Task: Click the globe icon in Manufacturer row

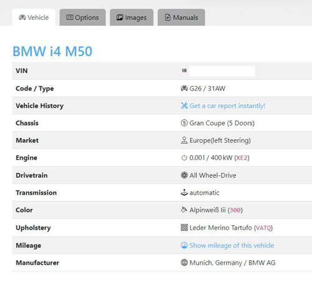Action: (184, 263)
